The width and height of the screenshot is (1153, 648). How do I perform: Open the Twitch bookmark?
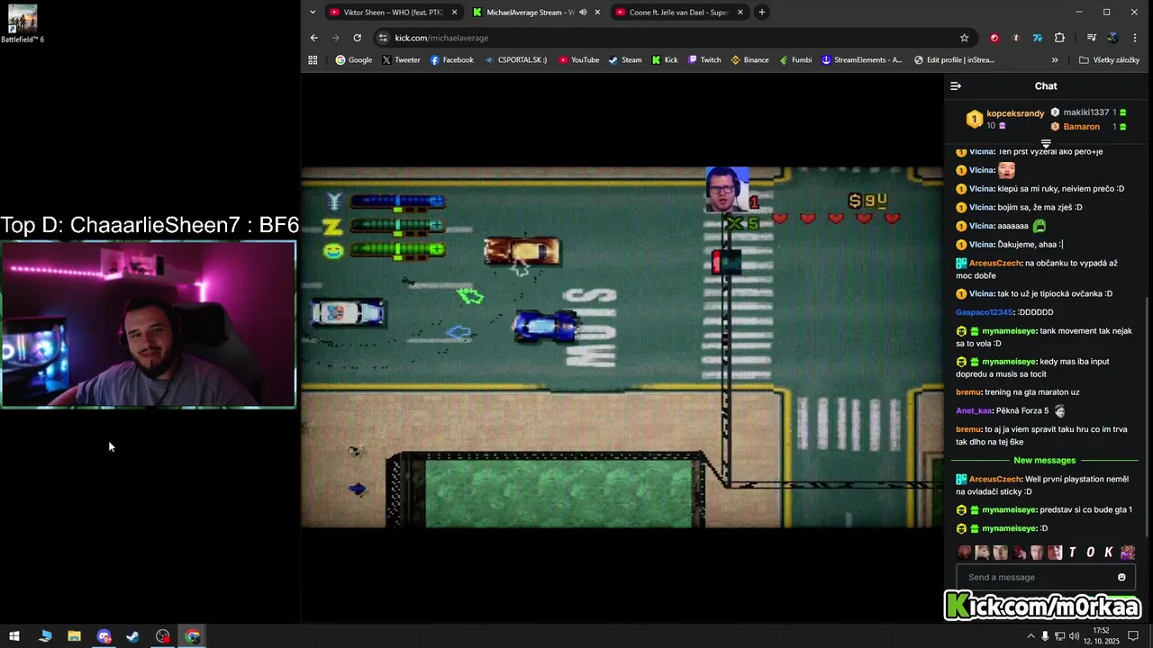[704, 60]
